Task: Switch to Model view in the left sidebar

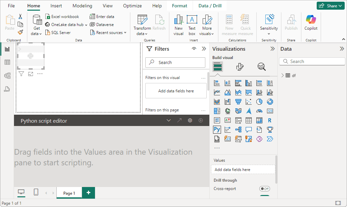Action: tap(7, 76)
